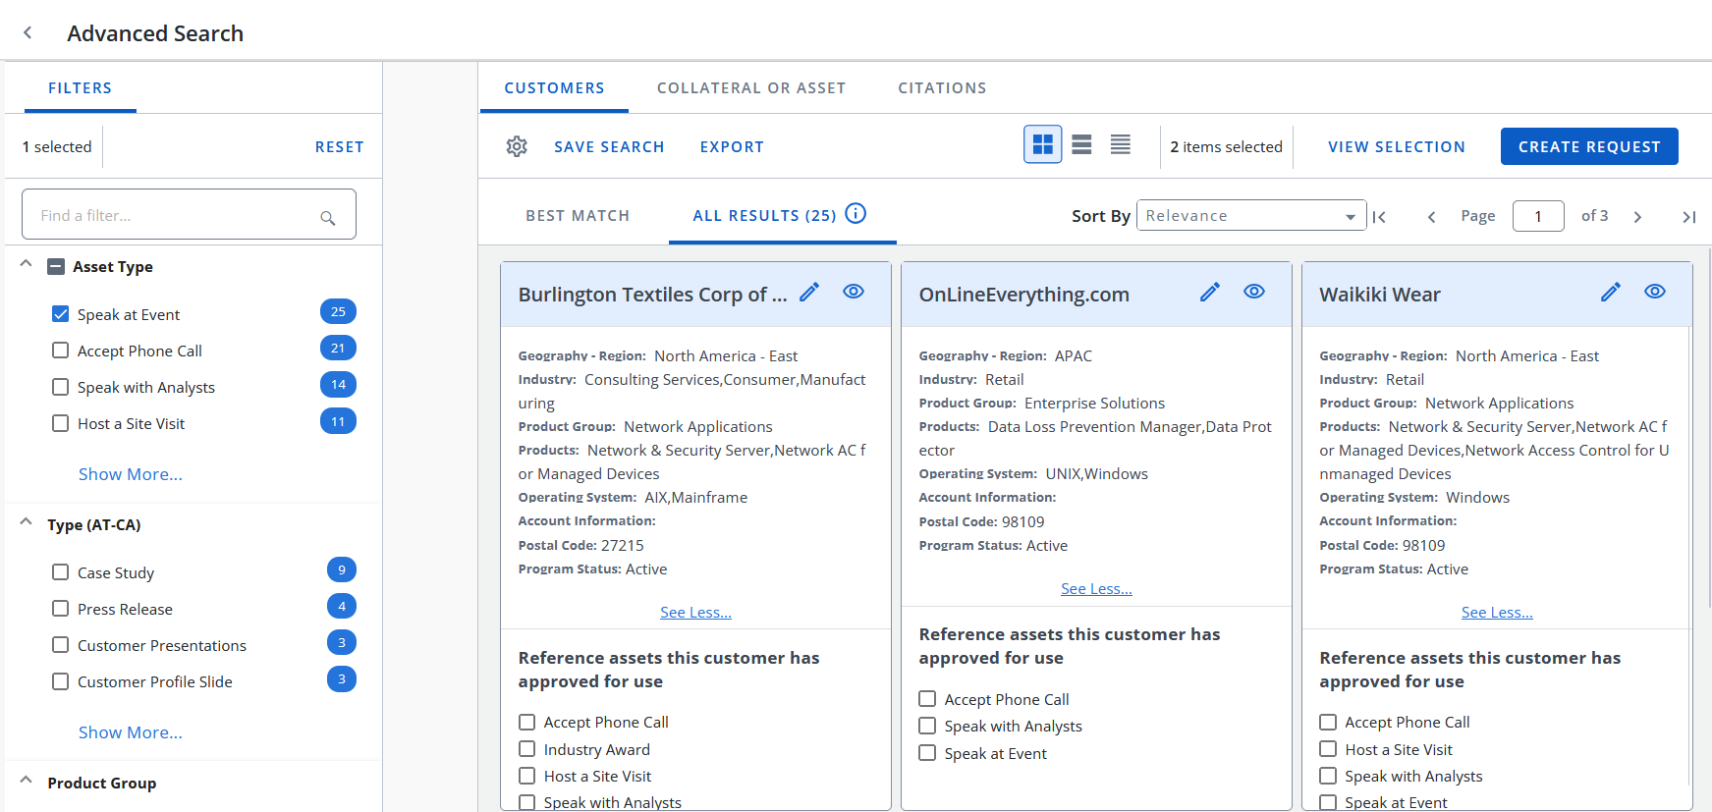The width and height of the screenshot is (1712, 812).
Task: Click the info icon beside All Results
Action: [x=856, y=213]
